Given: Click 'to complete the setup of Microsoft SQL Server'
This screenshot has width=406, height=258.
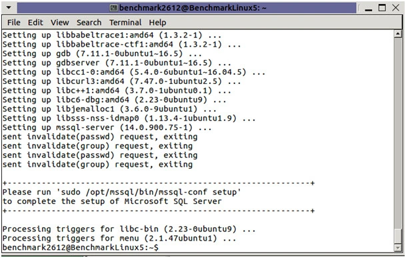Looking at the screenshot, I should click(x=112, y=201).
